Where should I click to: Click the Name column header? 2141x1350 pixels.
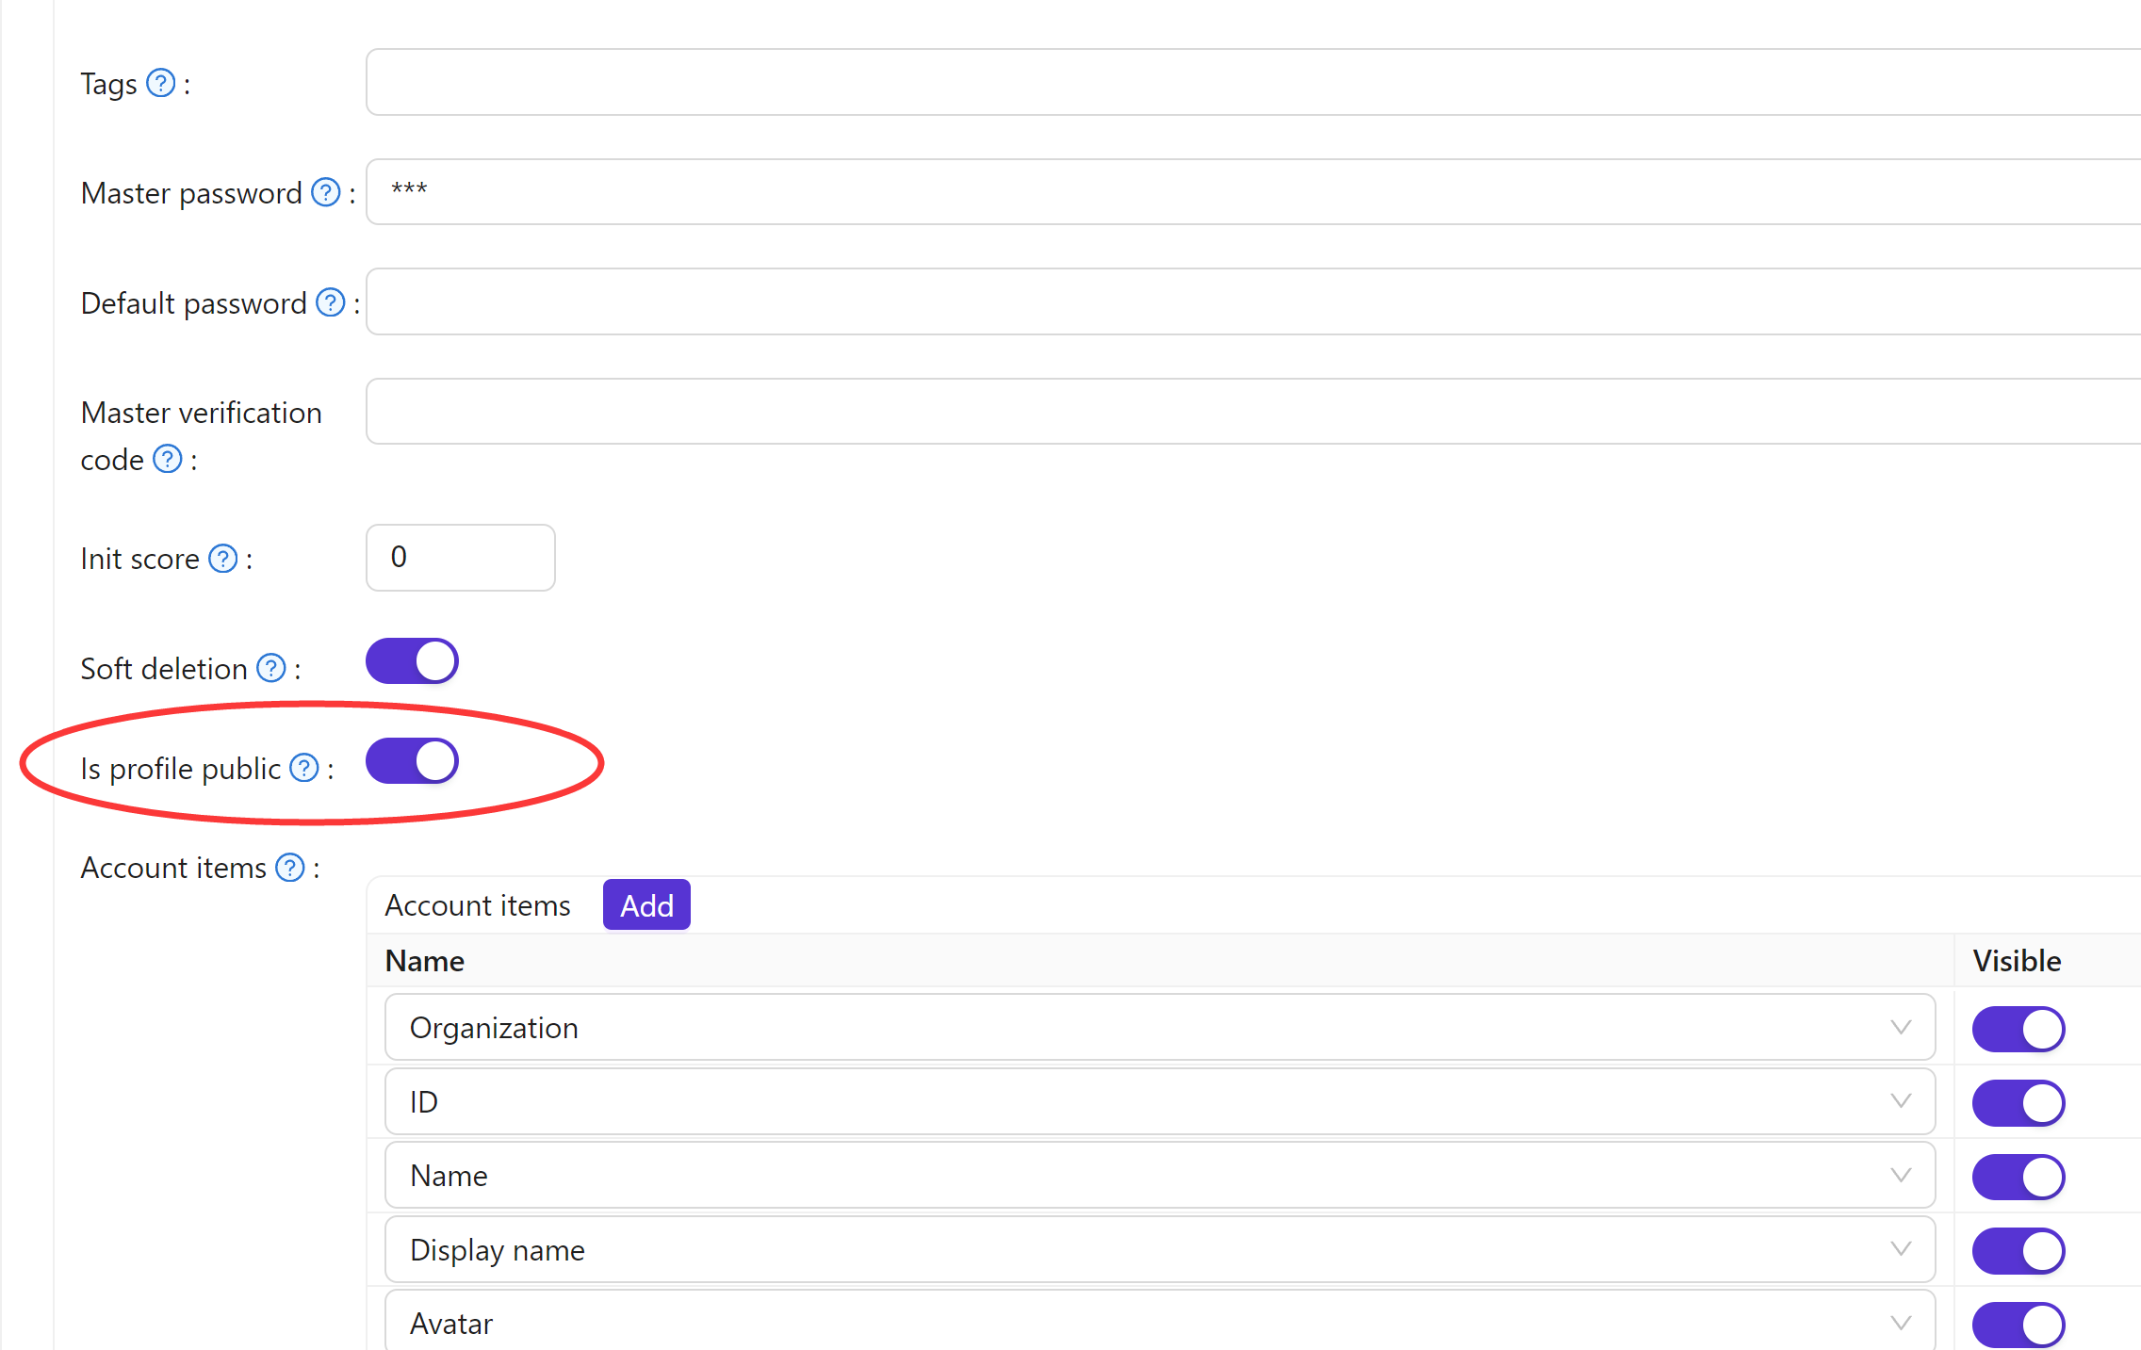(x=425, y=961)
